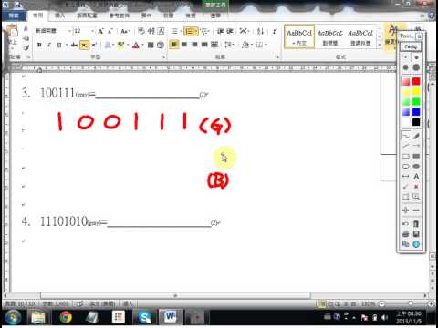Screen dimensions: 438x328
Task: Select magnifier zoom tool in Pointofix
Action: click(416, 197)
